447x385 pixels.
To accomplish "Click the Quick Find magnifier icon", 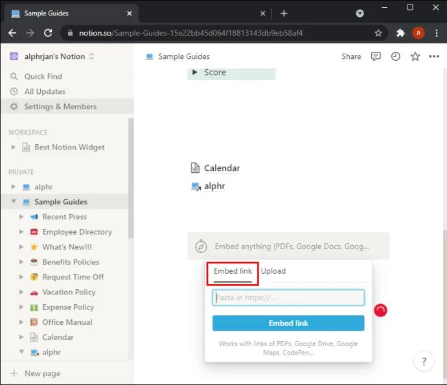I will coord(14,76).
